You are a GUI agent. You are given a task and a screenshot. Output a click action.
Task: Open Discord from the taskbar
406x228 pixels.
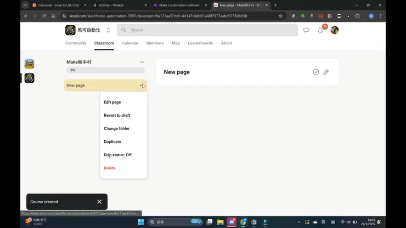point(232,222)
